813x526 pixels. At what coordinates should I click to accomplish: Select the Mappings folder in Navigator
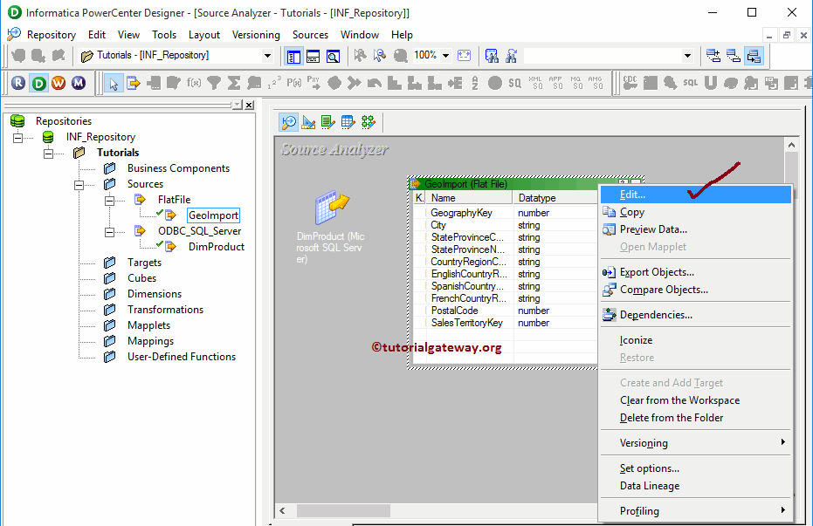(150, 341)
